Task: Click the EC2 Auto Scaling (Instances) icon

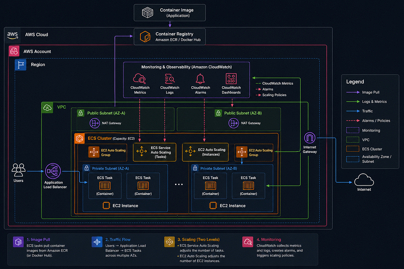Action: 191,151
